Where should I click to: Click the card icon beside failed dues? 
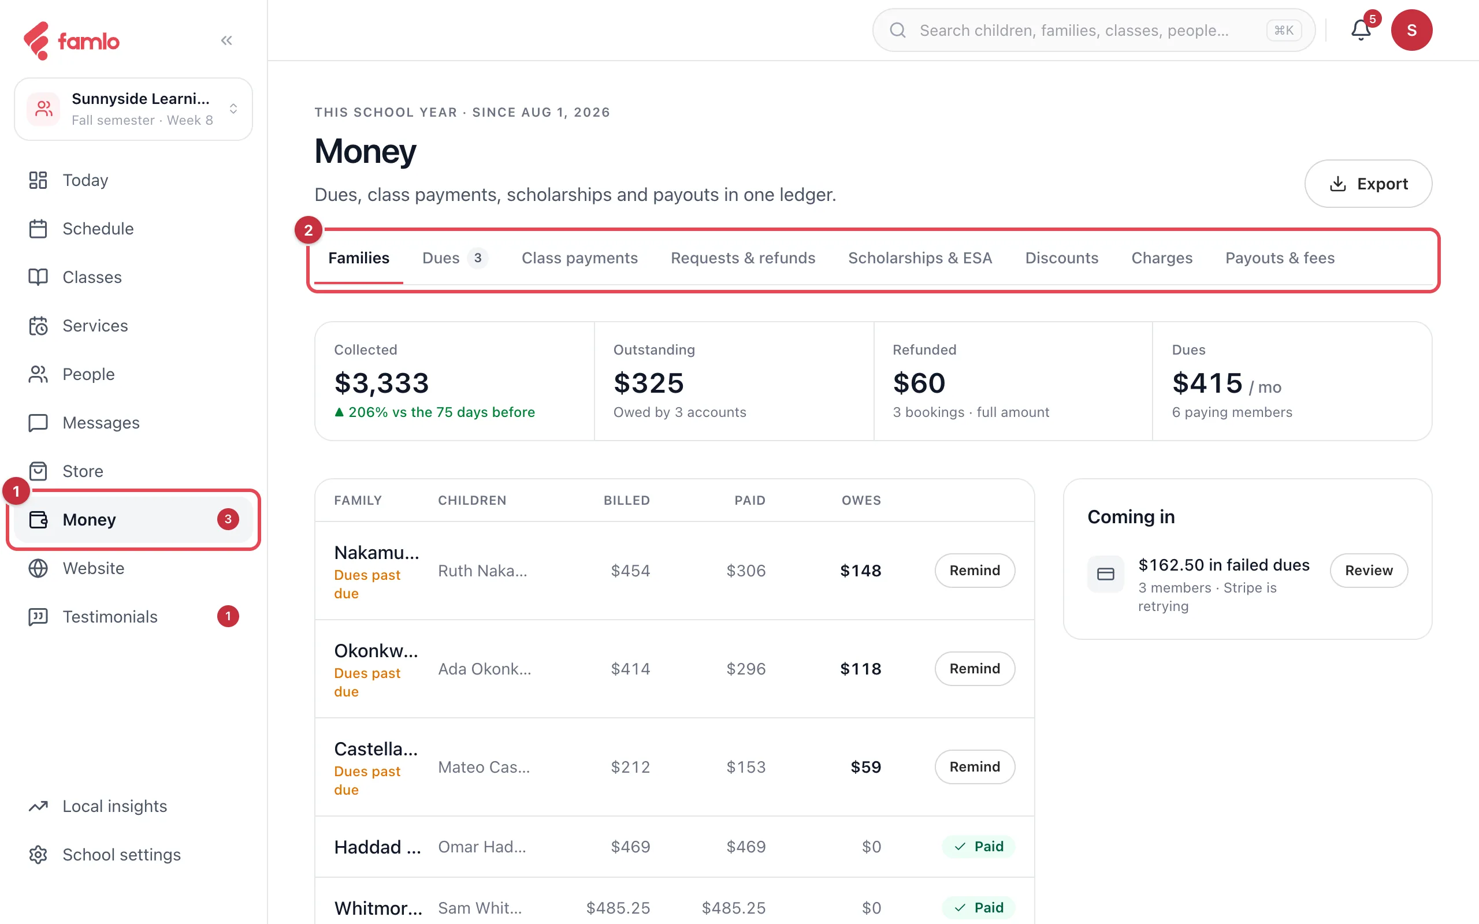[x=1105, y=574]
